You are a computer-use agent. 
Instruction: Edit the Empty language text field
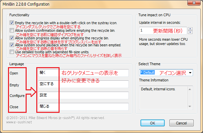[84, 84]
